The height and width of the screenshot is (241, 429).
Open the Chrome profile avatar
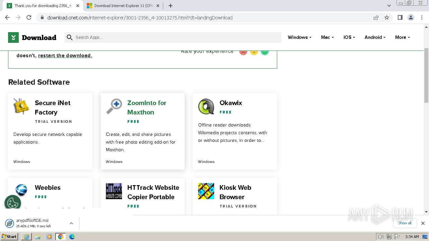pyautogui.click(x=411, y=17)
